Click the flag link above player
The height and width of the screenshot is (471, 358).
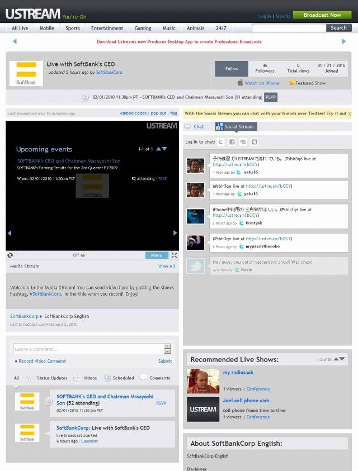[173, 113]
